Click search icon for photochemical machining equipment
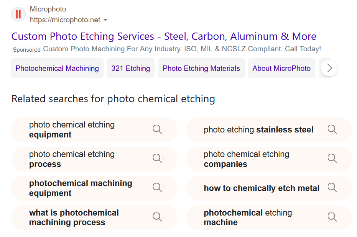The image size is (357, 237). [157, 188]
